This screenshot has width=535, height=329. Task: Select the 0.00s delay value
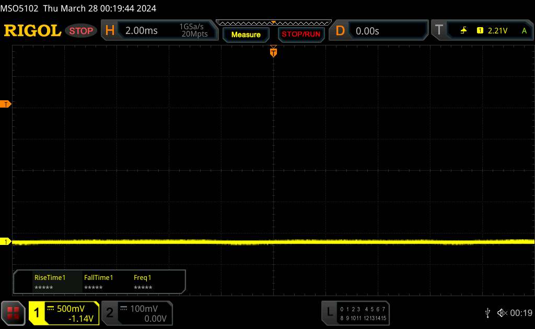[367, 31]
